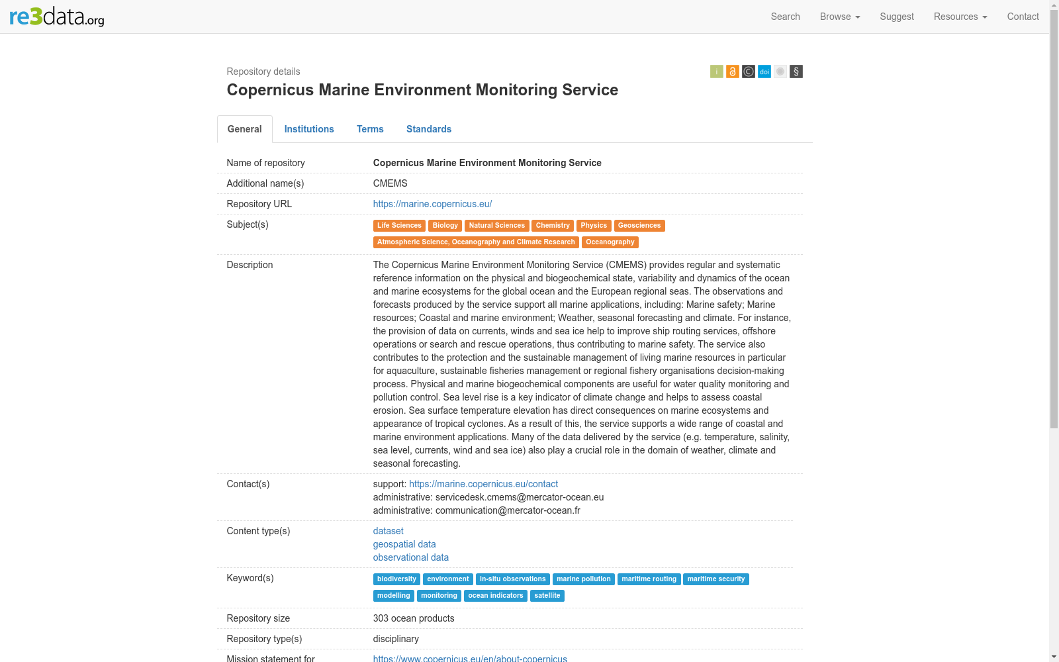Select the maritime routing keyword tag
Screen dimensions: 1059x662
click(649, 579)
